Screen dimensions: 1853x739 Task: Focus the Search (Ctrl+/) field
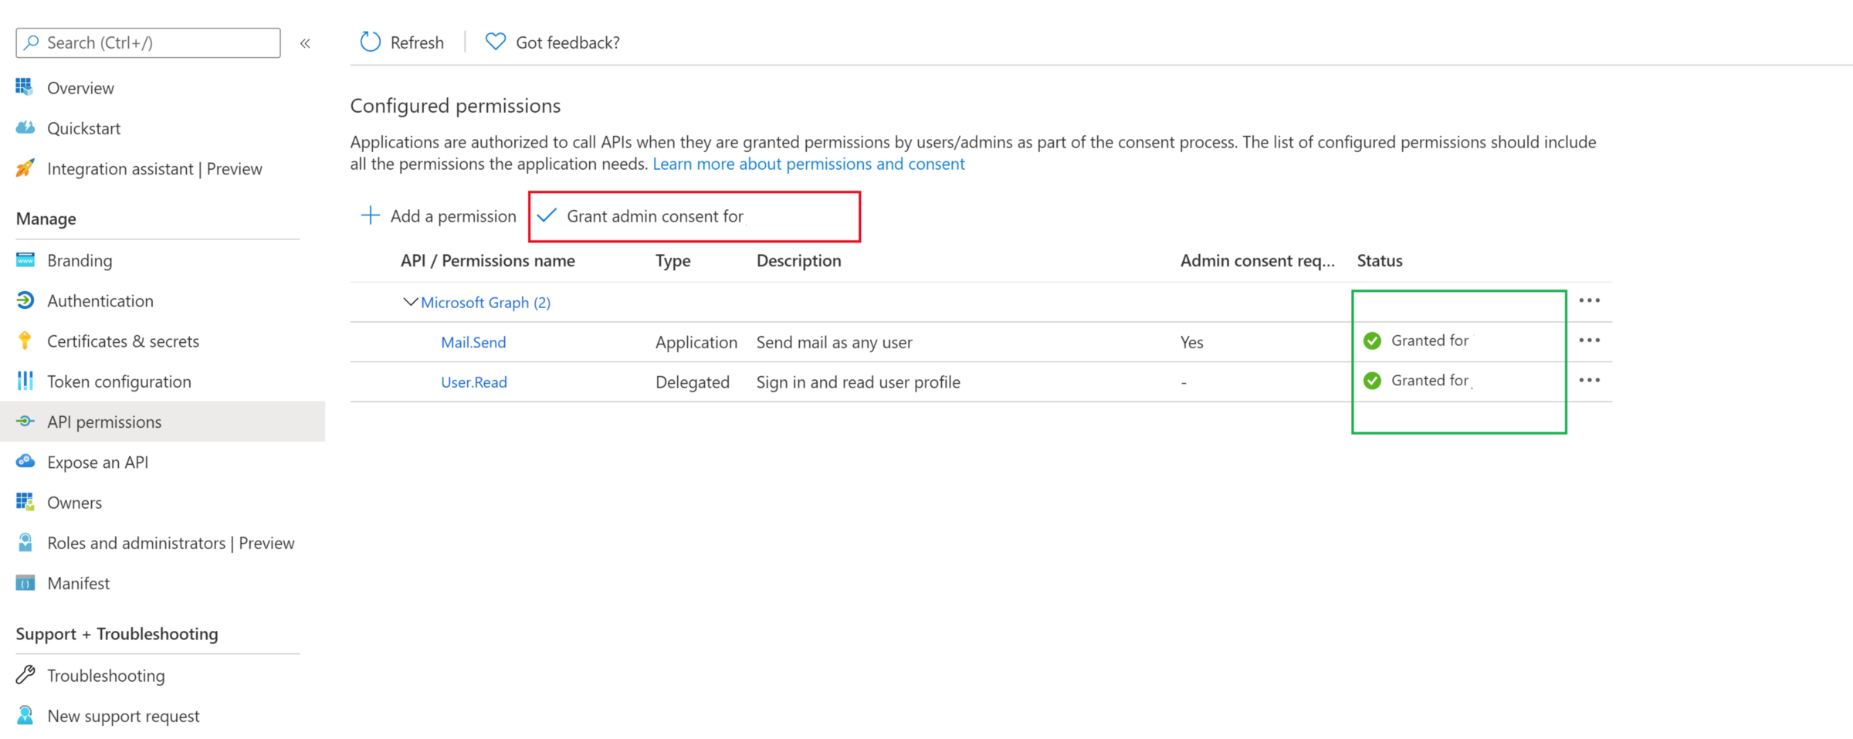(148, 42)
